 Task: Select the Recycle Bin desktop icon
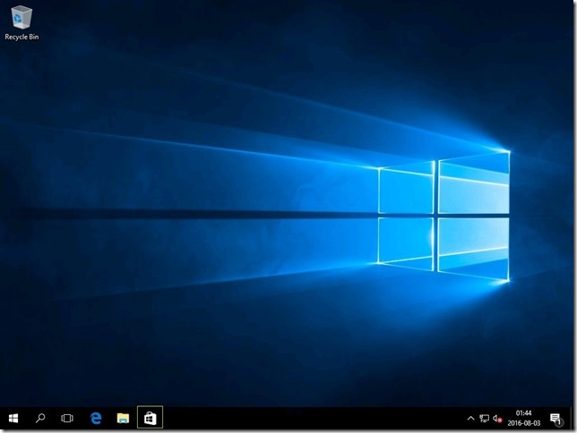pos(22,22)
